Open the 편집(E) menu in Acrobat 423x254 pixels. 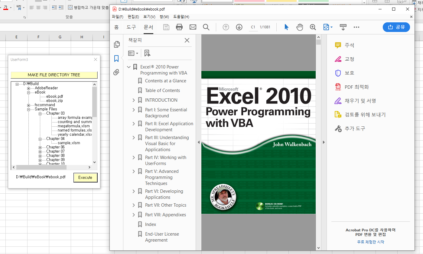[x=133, y=17]
